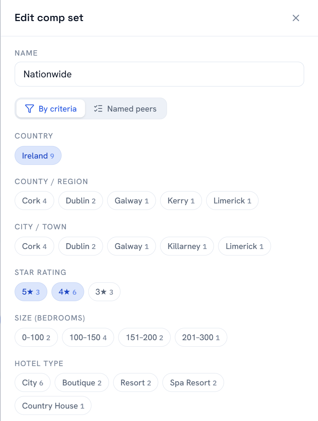Click the checklist icon on Named peers
The height and width of the screenshot is (421, 318).
tap(98, 109)
